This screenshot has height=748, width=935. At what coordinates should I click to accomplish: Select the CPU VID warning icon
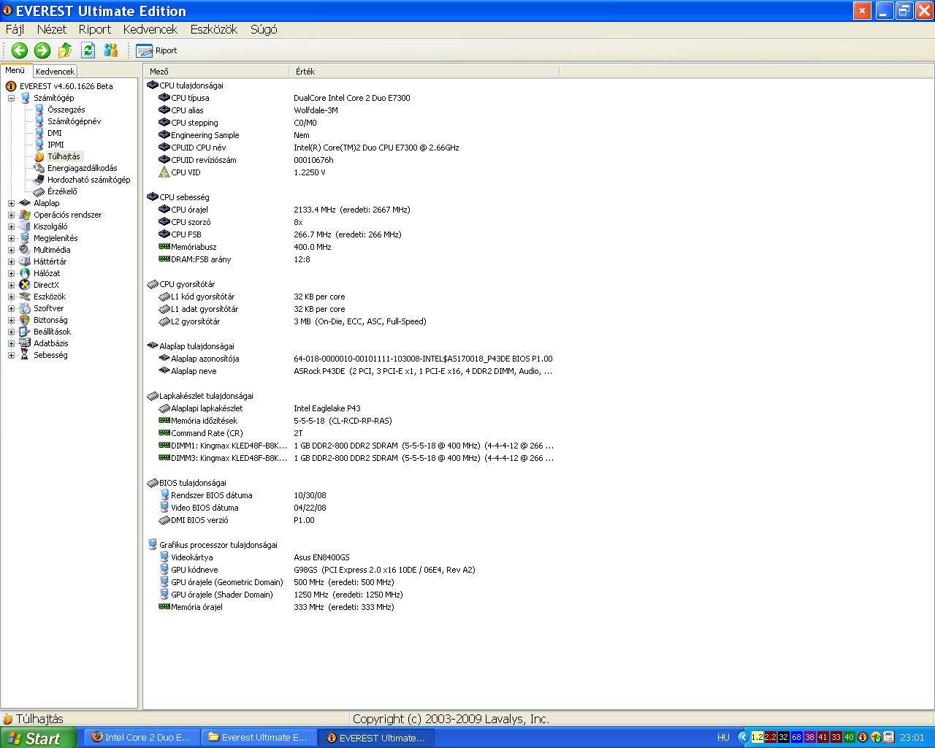(164, 172)
